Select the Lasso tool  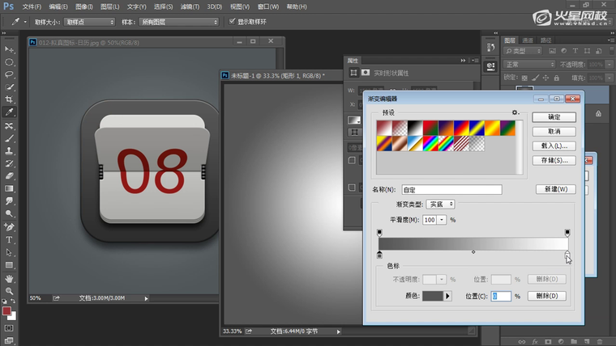10,74
